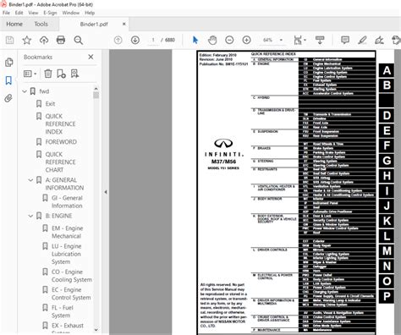The width and height of the screenshot is (401, 335).
Task: Close the Bookmarks panel
Action: pyautogui.click(x=91, y=57)
